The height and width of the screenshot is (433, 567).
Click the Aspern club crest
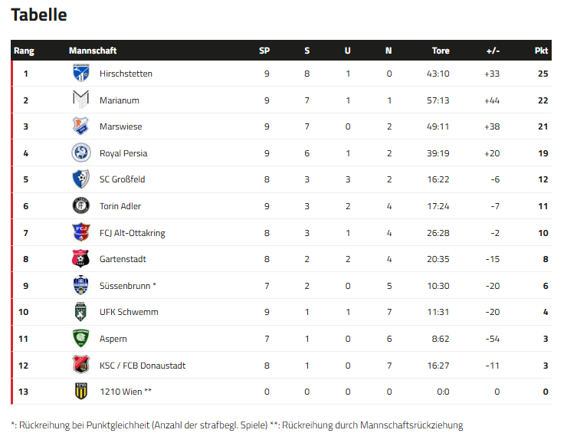click(80, 339)
